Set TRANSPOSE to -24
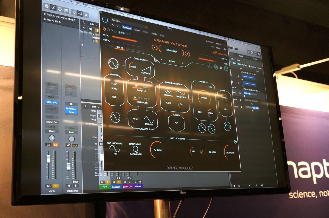 tap(135, 97)
